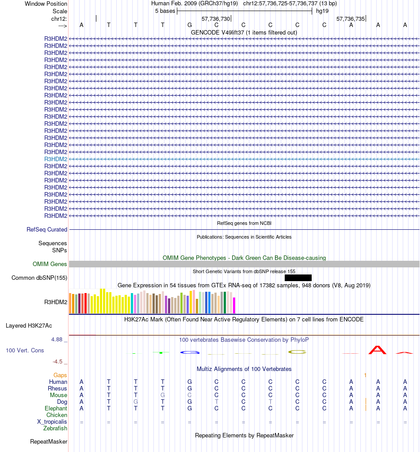Click 'Multiz Alignments of 100 Vertebrates' title
Viewport: 420px width, 452px height.
(244, 369)
